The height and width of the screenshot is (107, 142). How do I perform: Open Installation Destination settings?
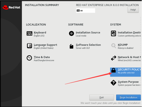pos(129,32)
